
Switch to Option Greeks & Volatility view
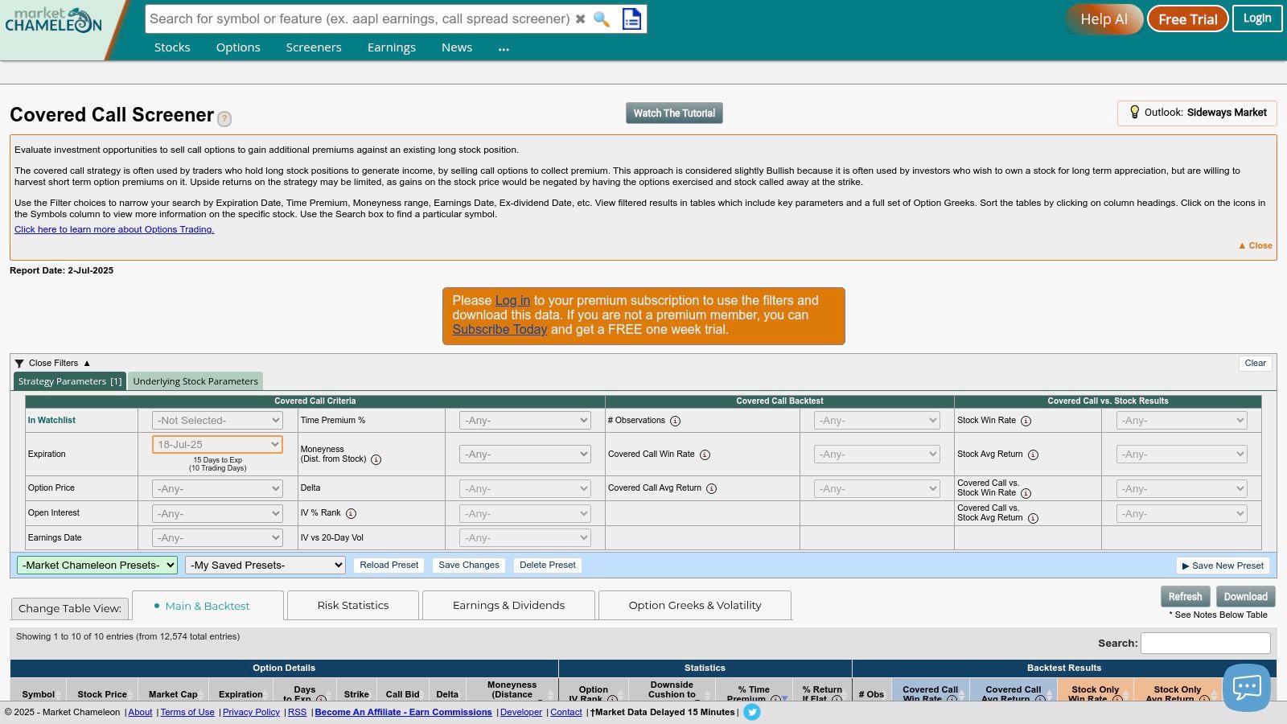coord(695,605)
